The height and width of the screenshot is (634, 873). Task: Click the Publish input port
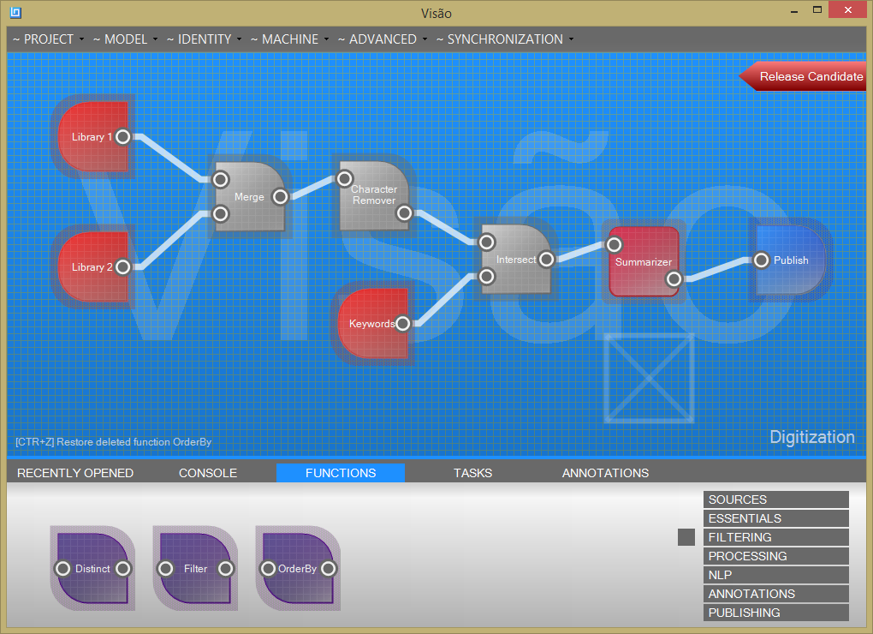click(x=761, y=260)
